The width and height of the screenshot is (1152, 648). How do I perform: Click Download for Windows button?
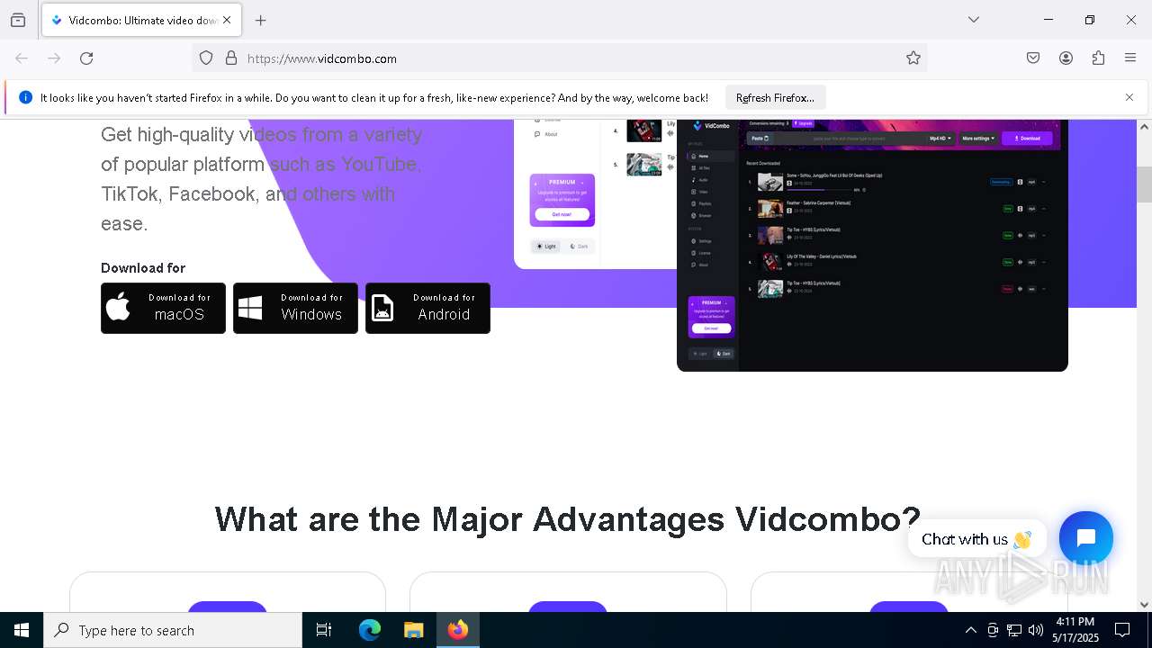point(295,308)
